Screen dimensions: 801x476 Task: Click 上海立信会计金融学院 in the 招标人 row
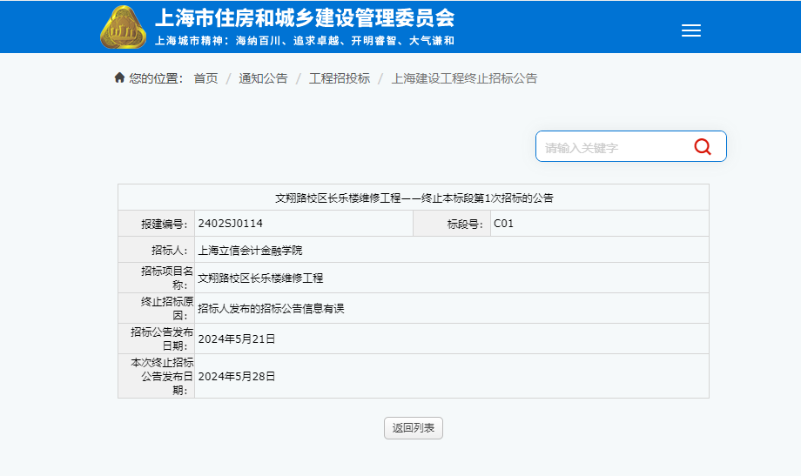point(250,251)
